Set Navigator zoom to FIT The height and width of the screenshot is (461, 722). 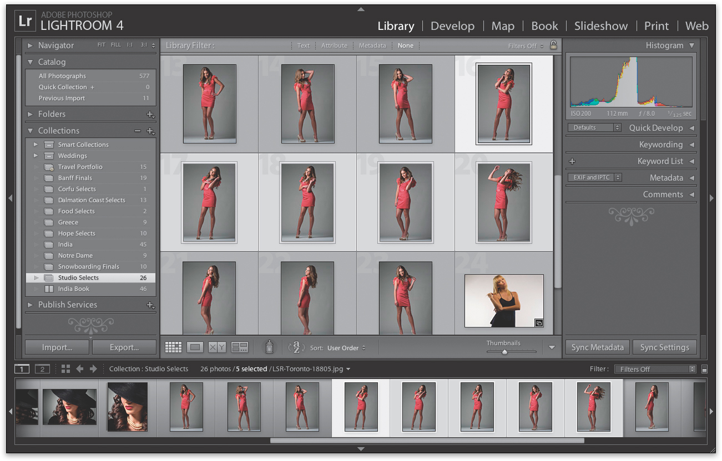102,45
